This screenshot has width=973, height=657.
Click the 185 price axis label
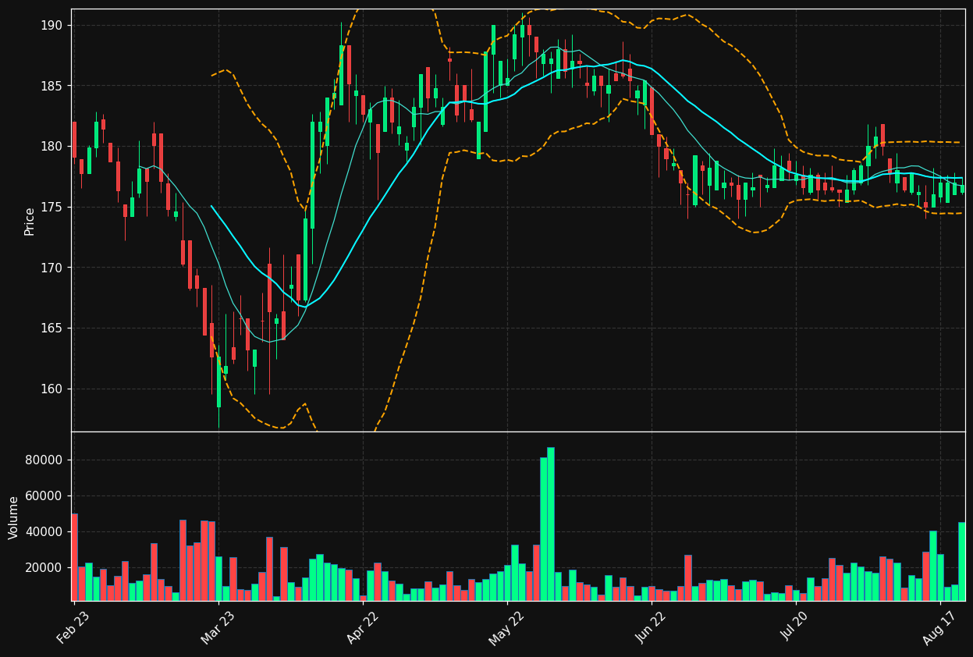(x=51, y=86)
